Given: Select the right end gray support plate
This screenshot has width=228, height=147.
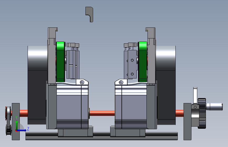Looking at the screenshot, I should (188, 122).
